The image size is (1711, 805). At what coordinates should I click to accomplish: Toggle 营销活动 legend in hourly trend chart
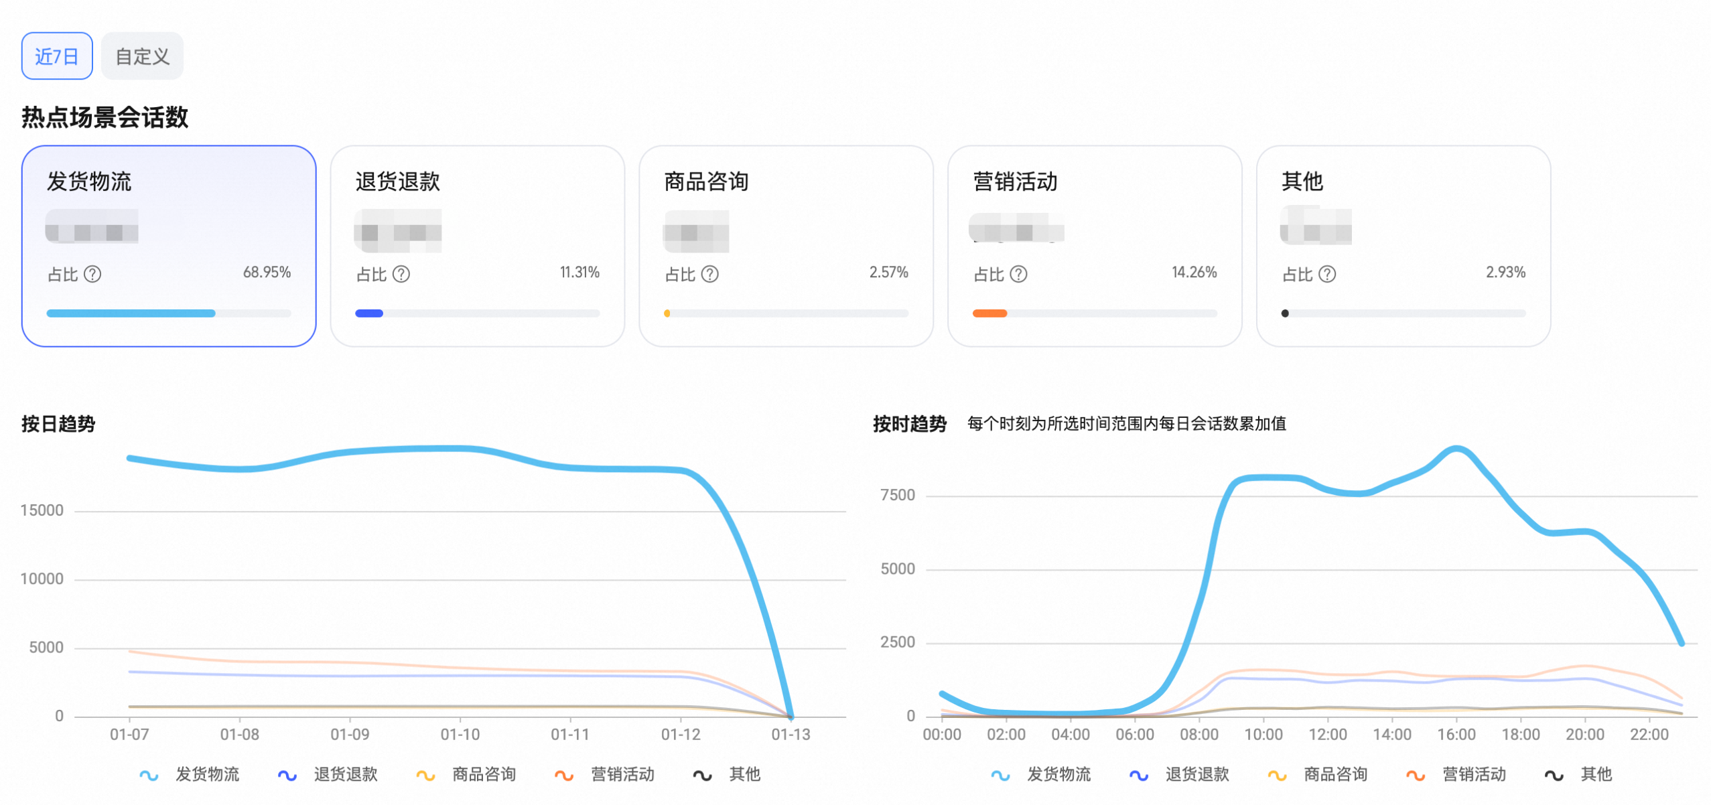pyautogui.click(x=1456, y=775)
